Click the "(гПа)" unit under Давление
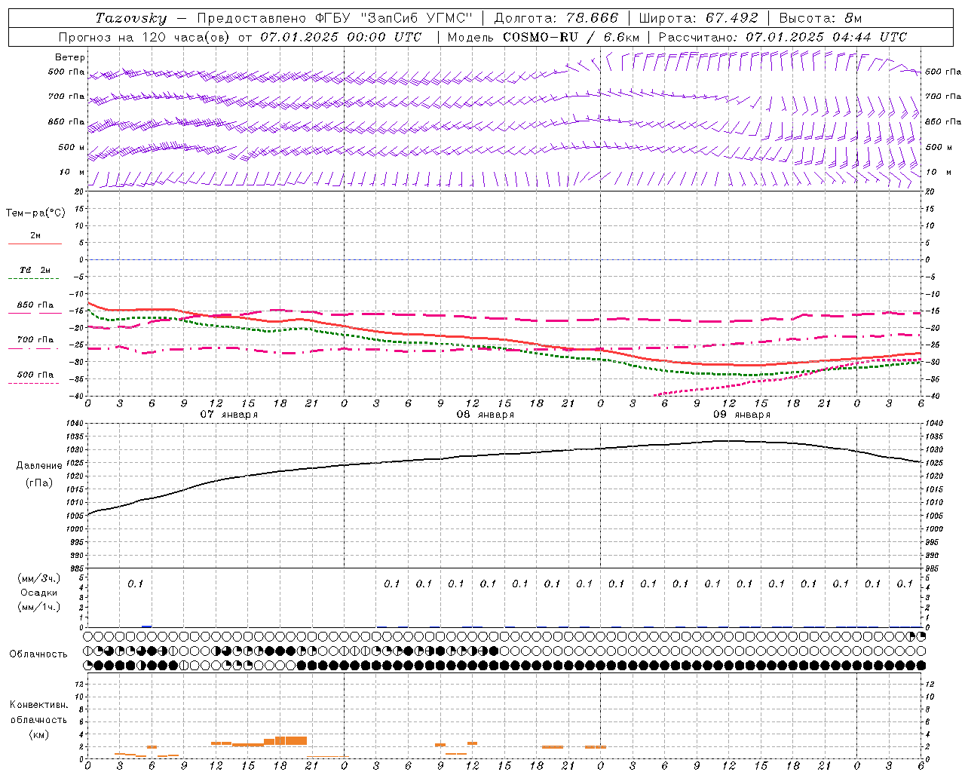 (x=39, y=483)
